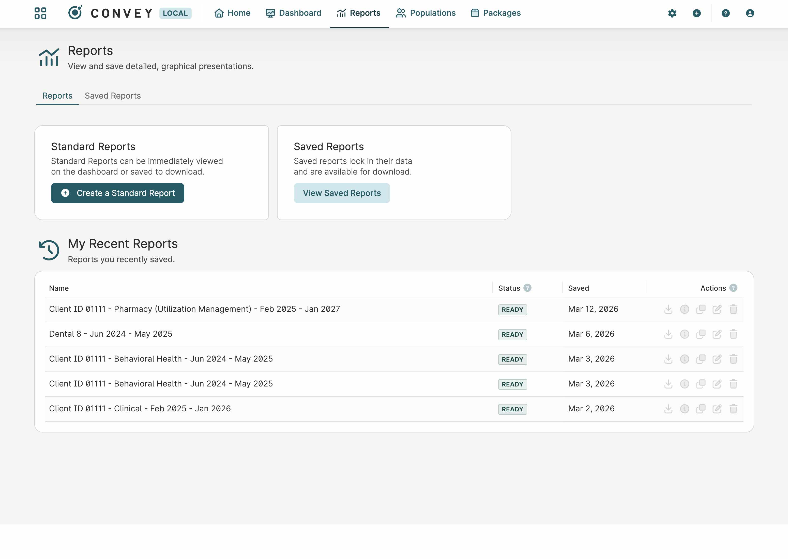
Task: Open Dashboard in the top navigation
Action: (x=293, y=13)
